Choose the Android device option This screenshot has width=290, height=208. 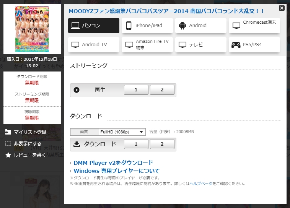(201, 26)
